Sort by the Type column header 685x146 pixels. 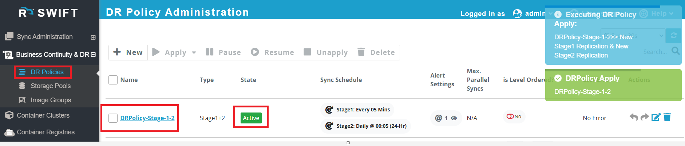pos(207,80)
